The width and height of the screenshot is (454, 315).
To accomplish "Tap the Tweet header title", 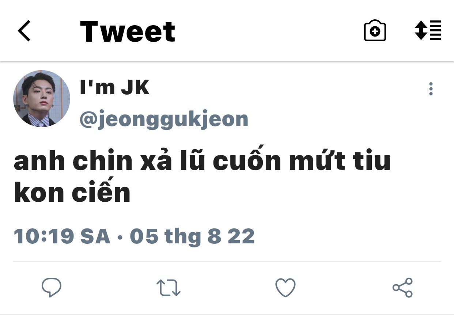I will coord(128,31).
